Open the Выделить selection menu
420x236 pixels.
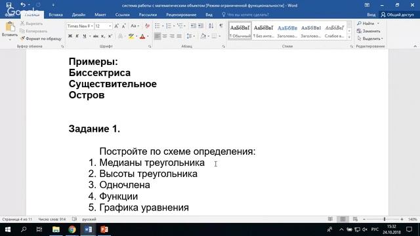(x=370, y=39)
